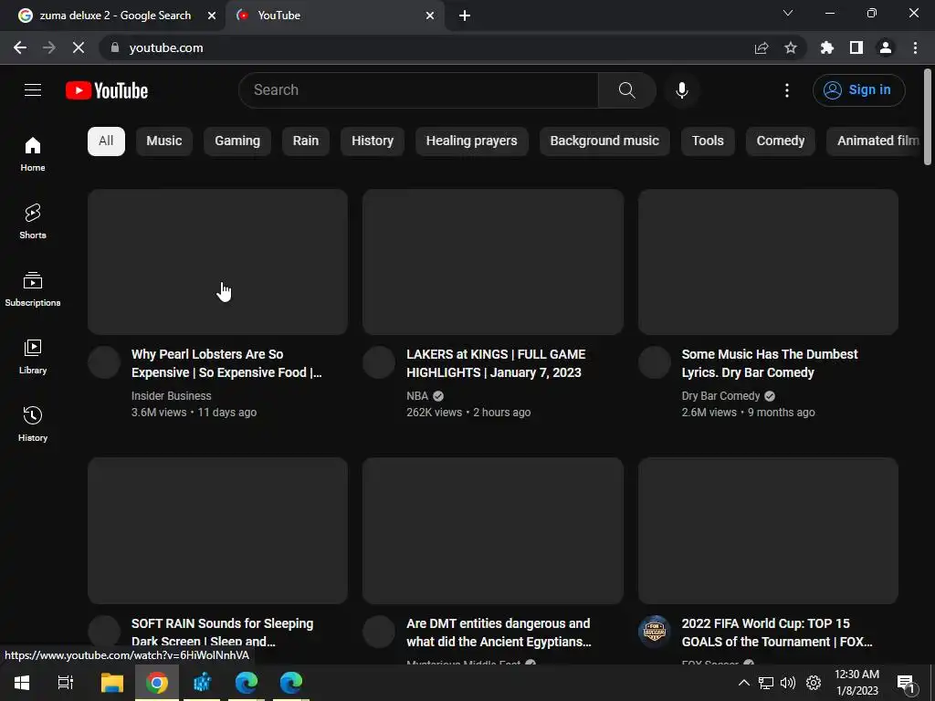Click browser back arrow
This screenshot has height=701, width=935.
point(20,47)
